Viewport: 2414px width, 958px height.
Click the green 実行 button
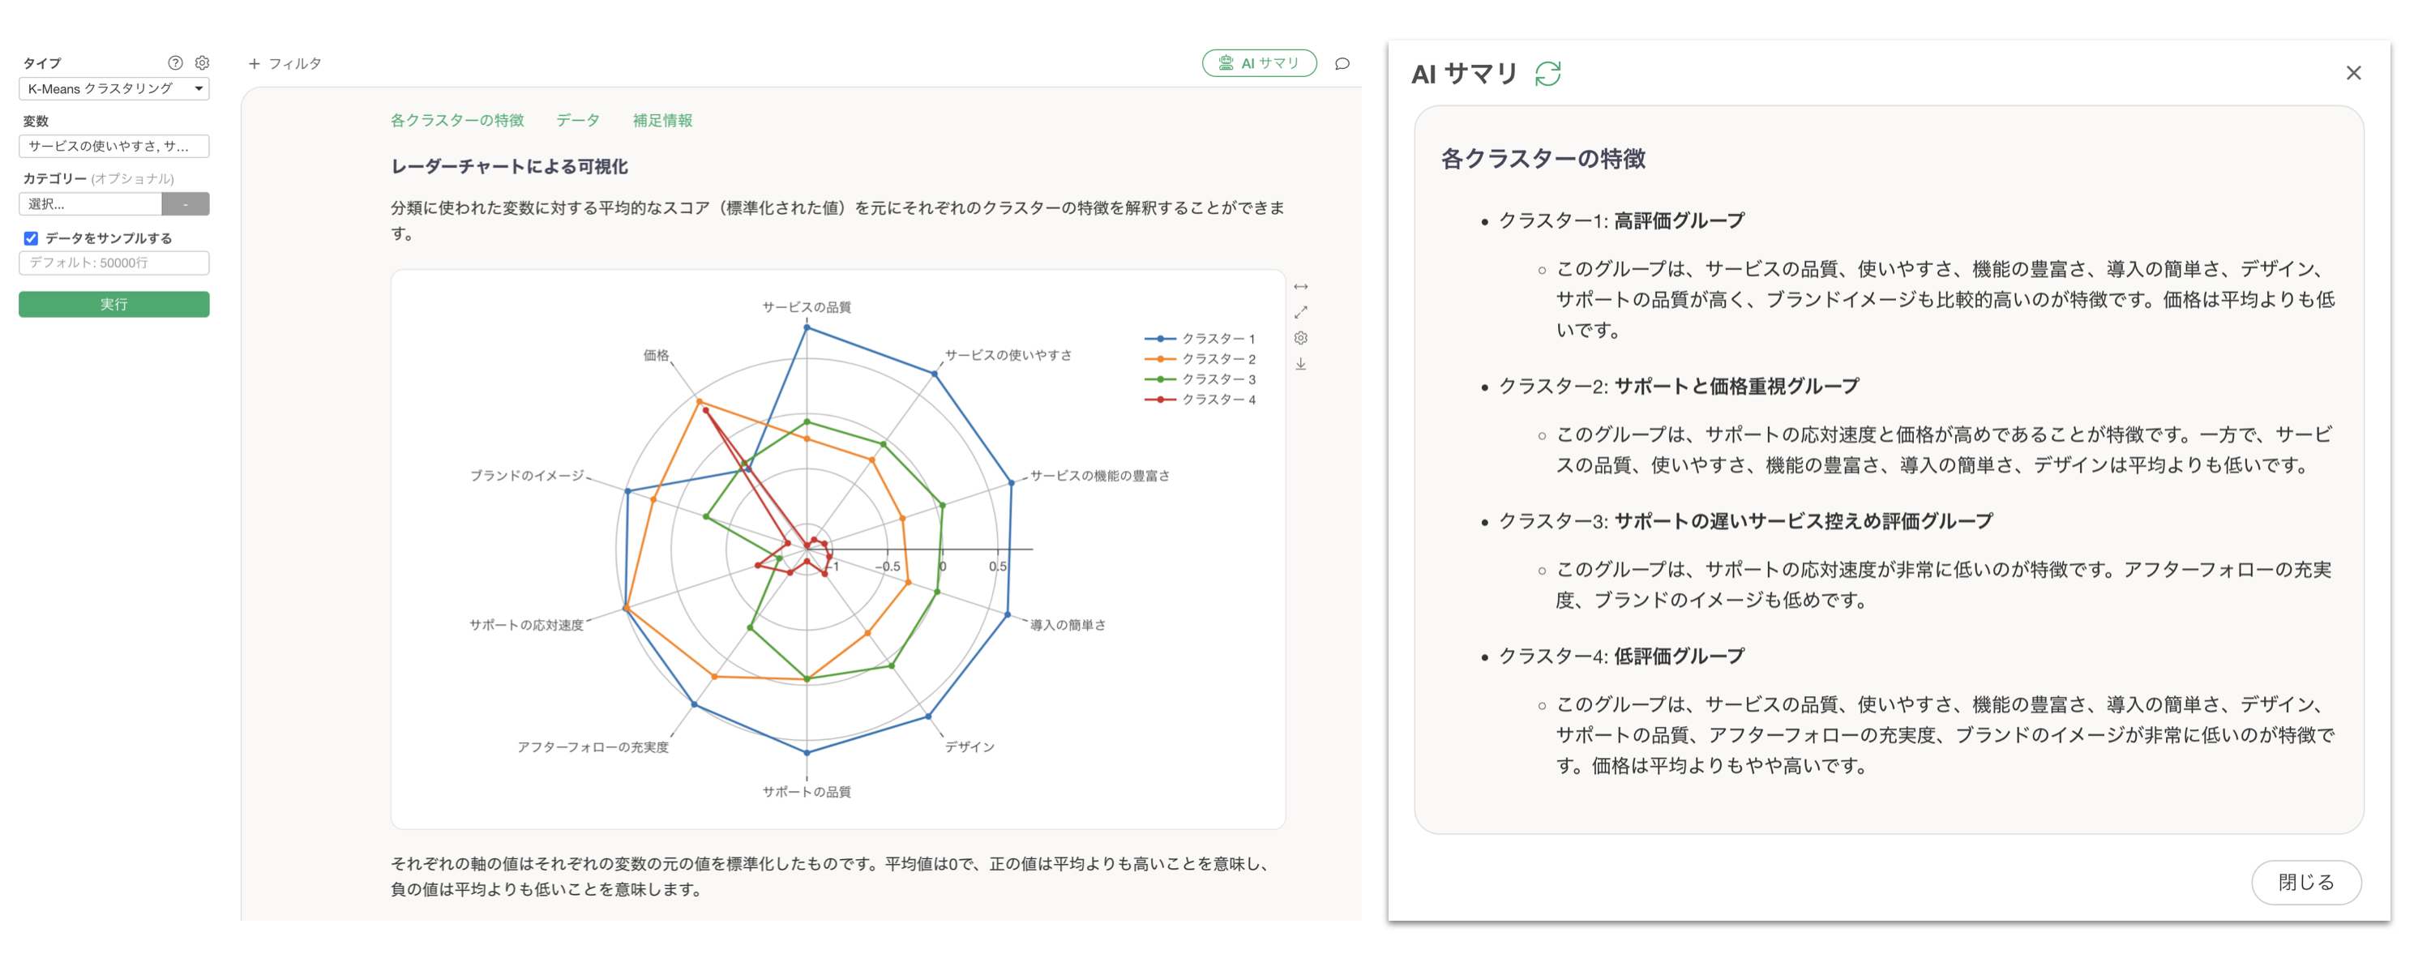pos(113,304)
